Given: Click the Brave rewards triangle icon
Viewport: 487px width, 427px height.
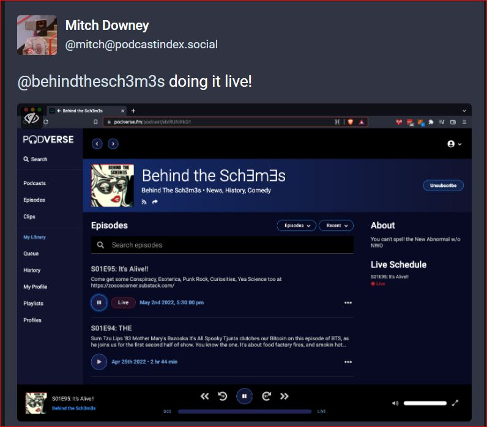Looking at the screenshot, I should coord(362,122).
